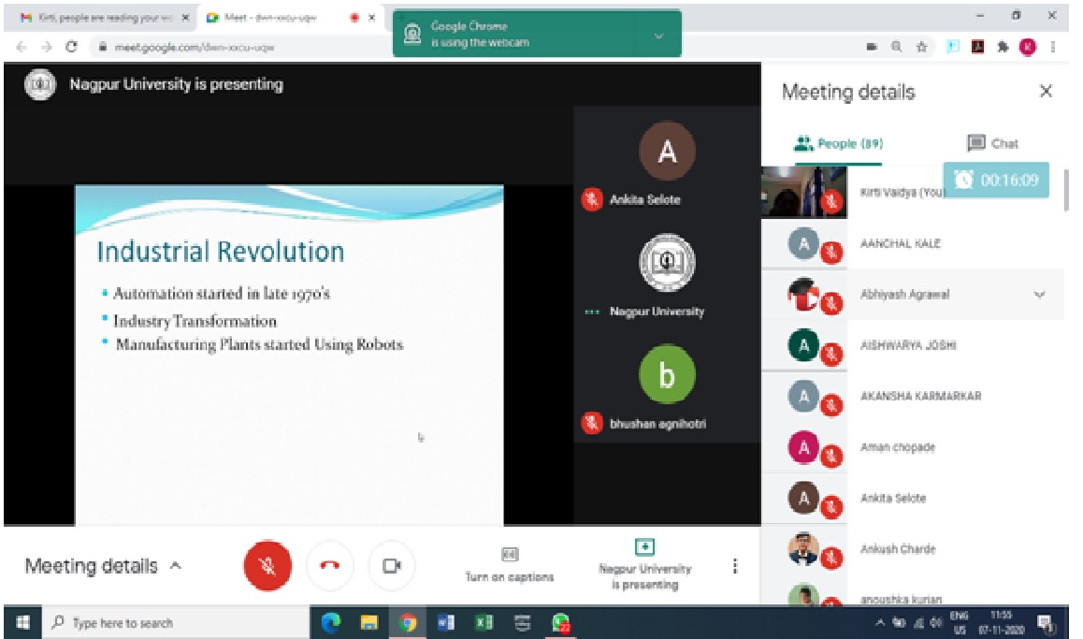
Task: Open Excel from the taskbar
Action: (484, 623)
